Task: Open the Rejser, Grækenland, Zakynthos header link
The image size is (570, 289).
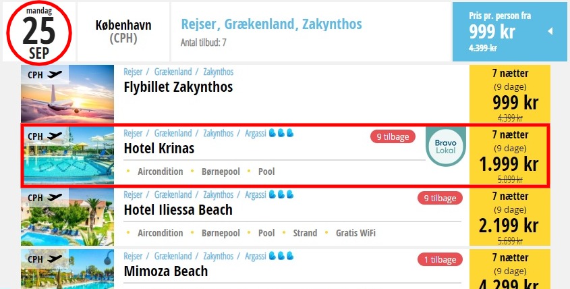Action: [x=272, y=24]
